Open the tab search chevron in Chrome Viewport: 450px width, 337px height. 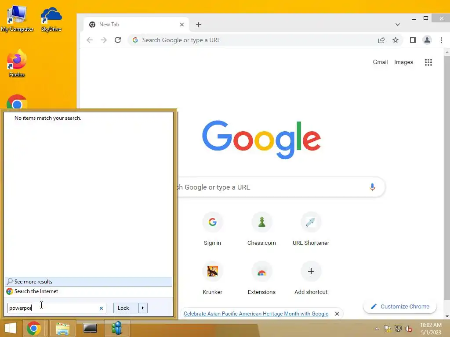point(397,25)
